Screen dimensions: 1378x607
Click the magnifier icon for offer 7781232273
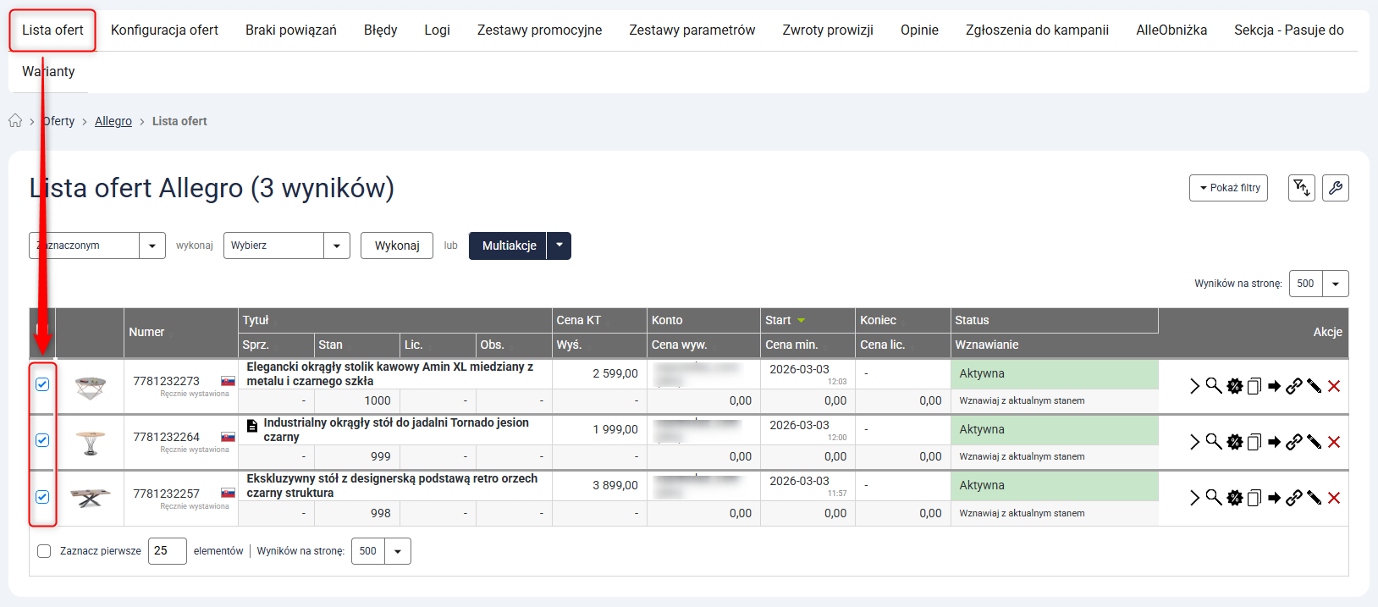coord(1213,386)
